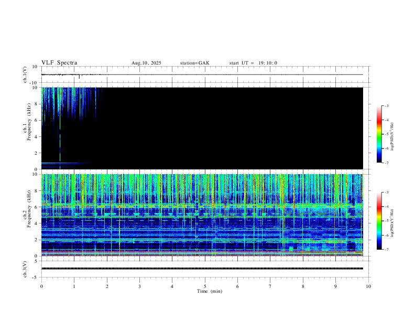Viewport: 415px width, 321px height.
Task: Click the ch.1 spectrogram colorbar
Action: (x=379, y=134)
